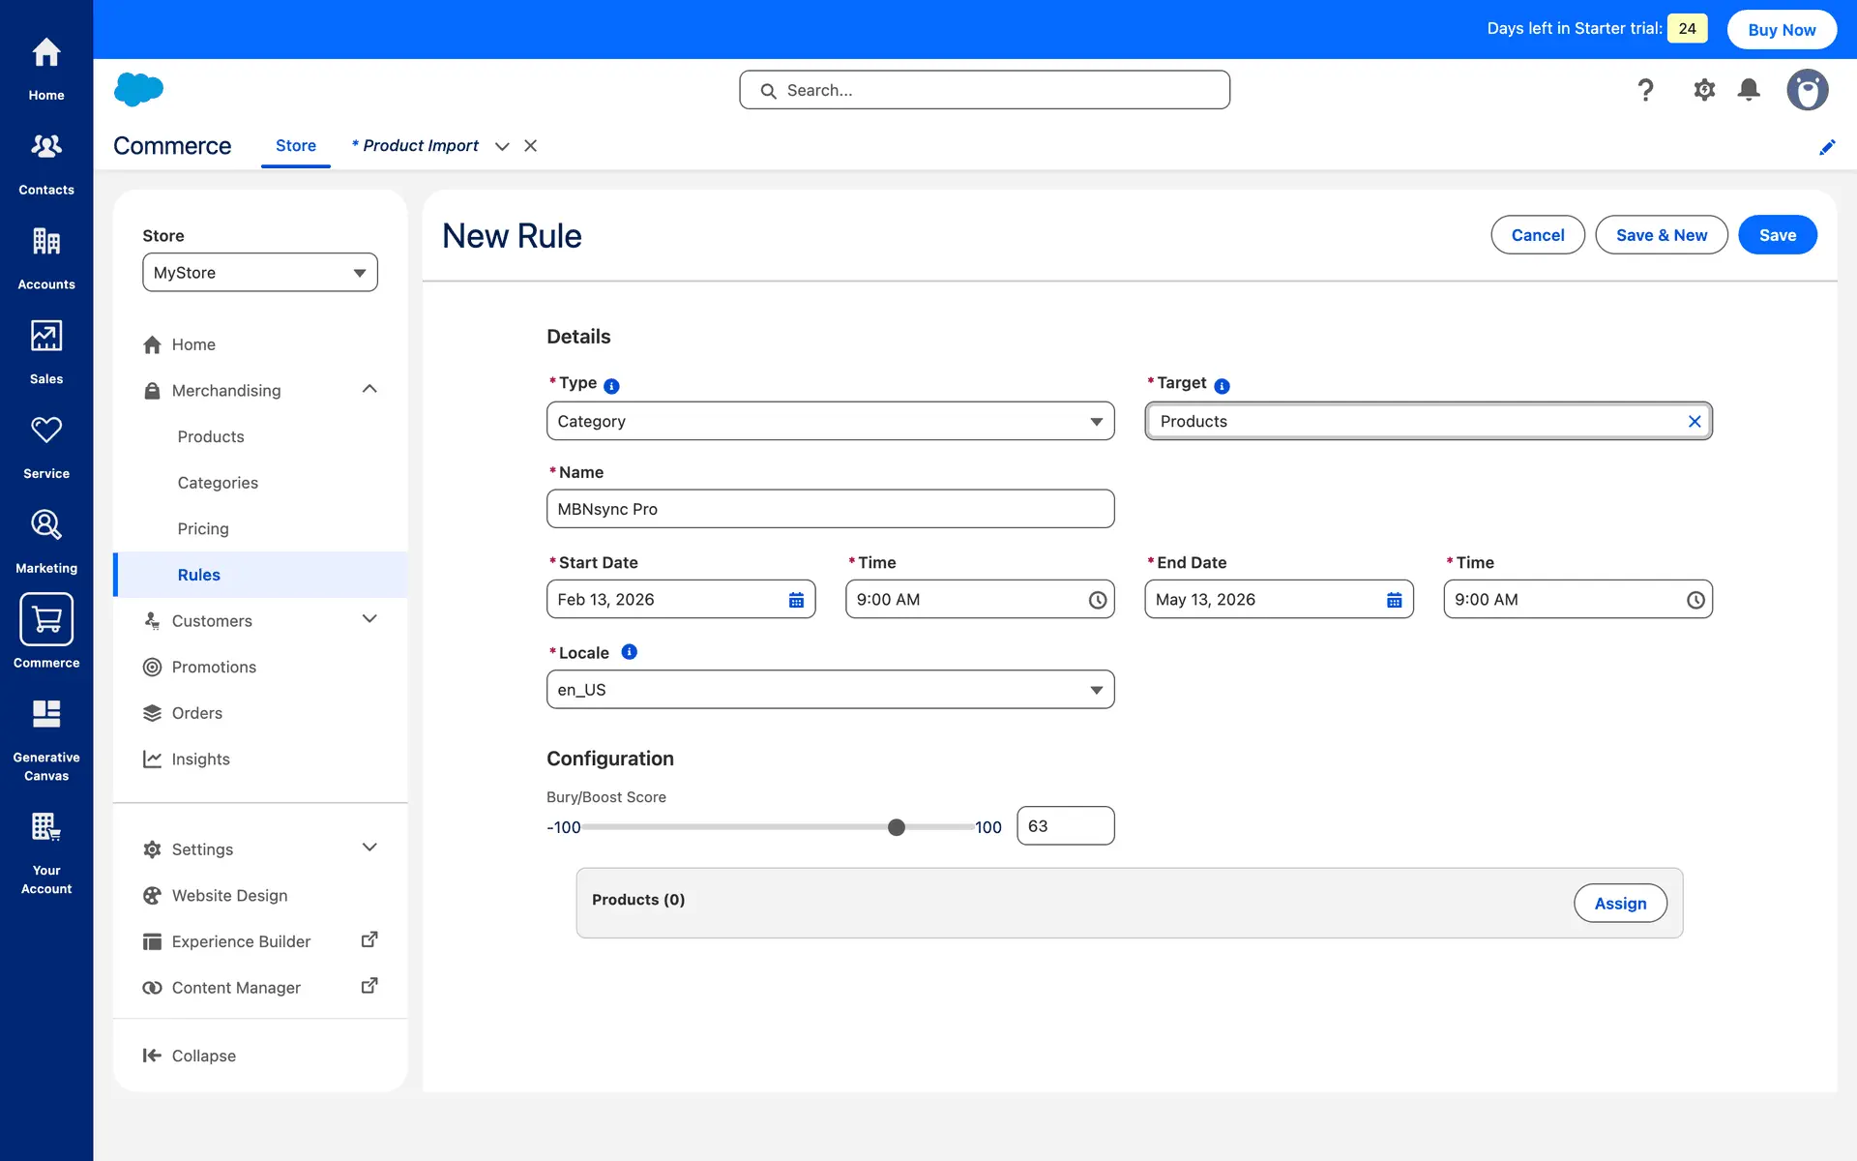Image resolution: width=1857 pixels, height=1161 pixels.
Task: Open the MyStore store dropdown
Action: click(x=259, y=273)
